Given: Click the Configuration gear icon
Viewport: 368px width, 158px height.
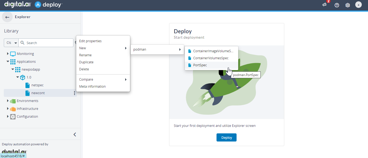Looking at the screenshot, I should point(13,117).
